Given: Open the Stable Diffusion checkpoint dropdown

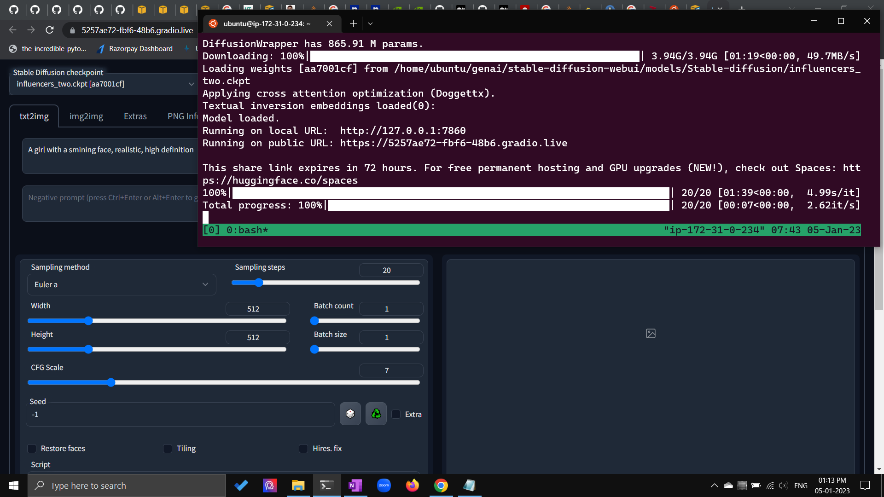Looking at the screenshot, I should coord(104,84).
